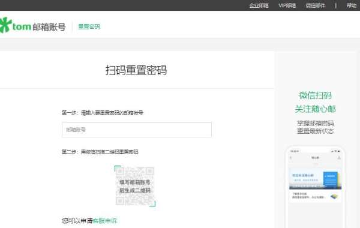Open the VIP邮箱 link
Screen dimensions: 360x228
(x=287, y=5)
